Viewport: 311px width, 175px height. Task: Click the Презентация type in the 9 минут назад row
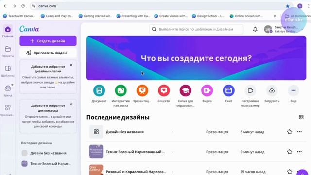point(217,152)
